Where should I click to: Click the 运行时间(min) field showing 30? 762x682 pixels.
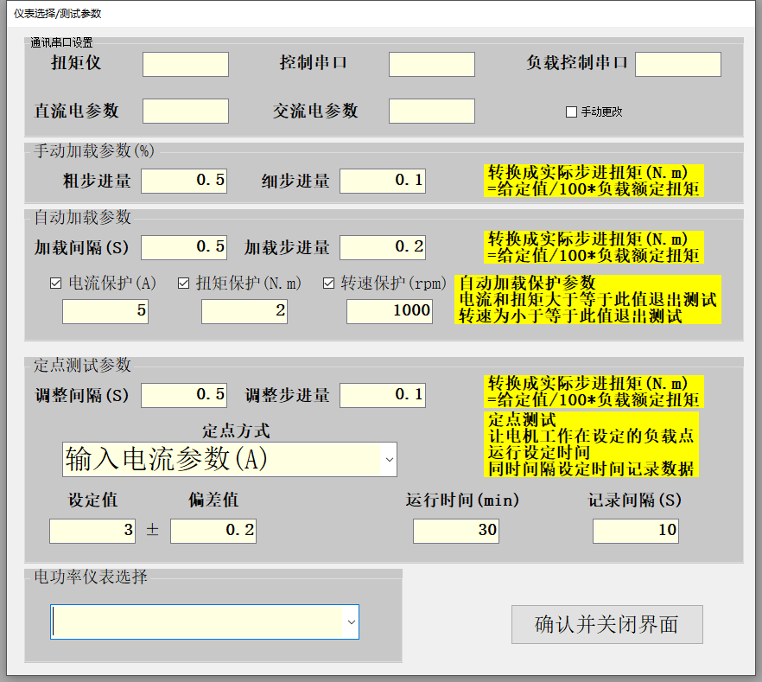click(458, 530)
